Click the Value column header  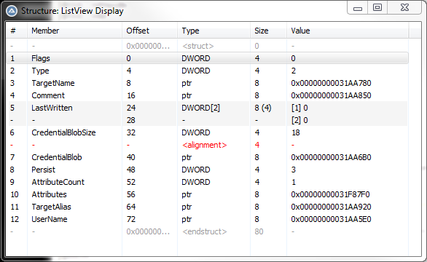tap(348, 31)
